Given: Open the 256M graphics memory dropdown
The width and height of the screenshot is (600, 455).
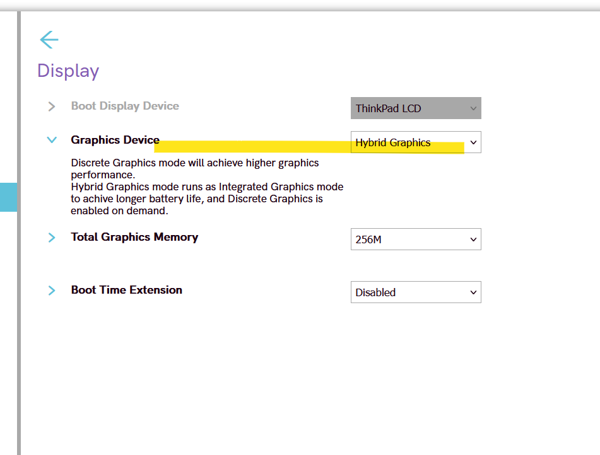Looking at the screenshot, I should pyautogui.click(x=415, y=239).
